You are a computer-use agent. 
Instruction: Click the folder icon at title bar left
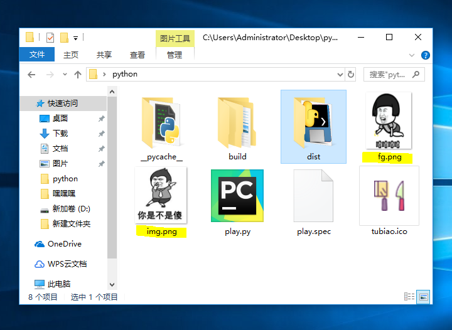[x=30, y=37]
